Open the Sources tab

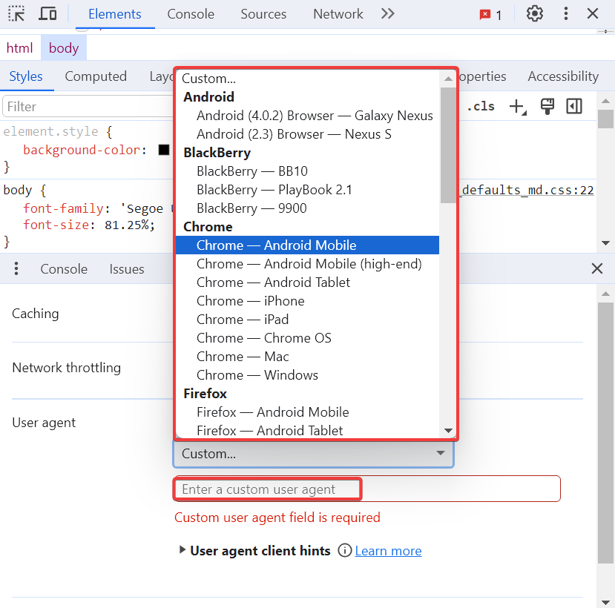(x=263, y=14)
